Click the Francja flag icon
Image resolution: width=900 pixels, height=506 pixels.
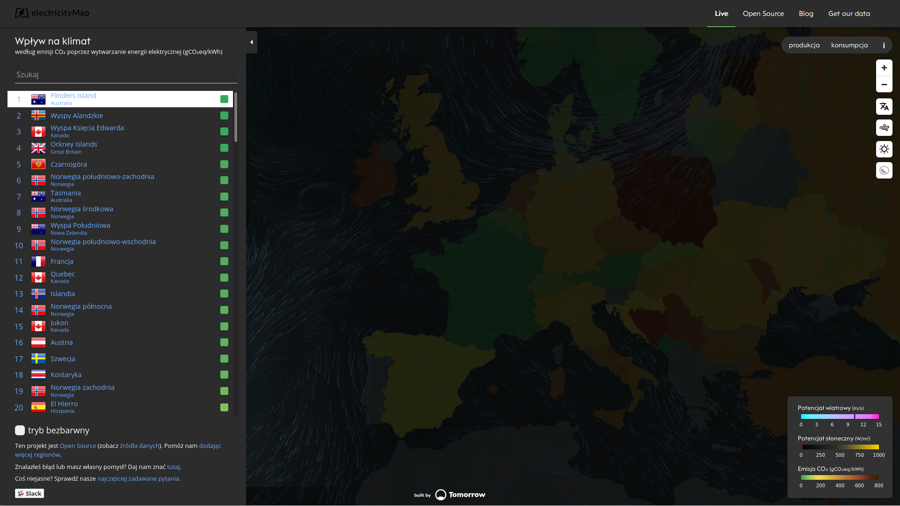(38, 261)
